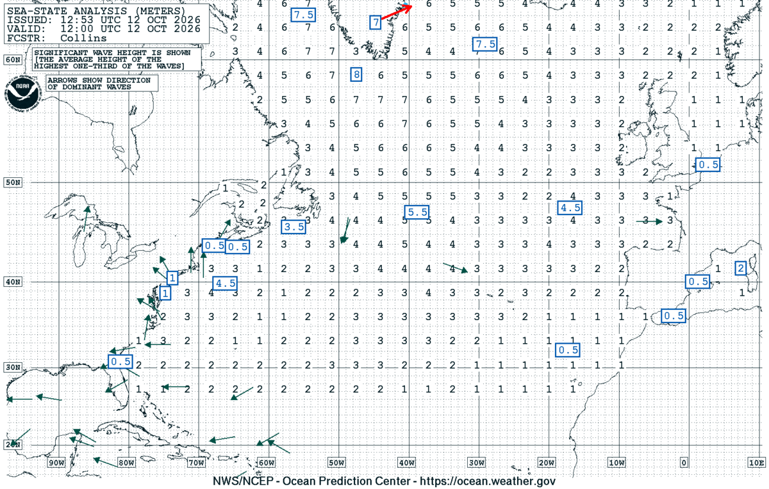Click the 10E longitude label

[757, 463]
